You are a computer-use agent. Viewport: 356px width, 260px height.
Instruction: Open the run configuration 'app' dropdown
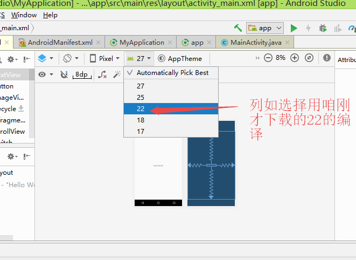(265, 28)
